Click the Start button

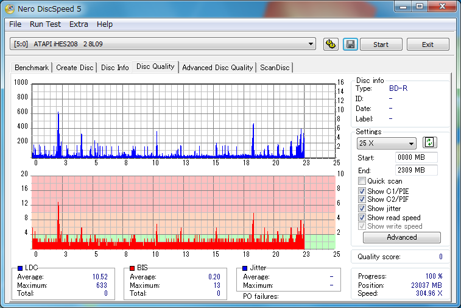381,45
